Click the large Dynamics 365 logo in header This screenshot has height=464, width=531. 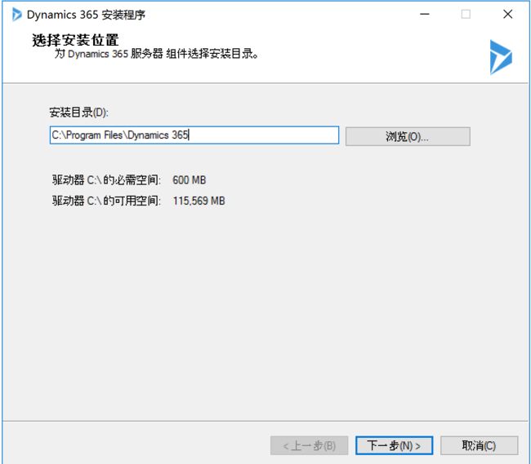pyautogui.click(x=501, y=57)
